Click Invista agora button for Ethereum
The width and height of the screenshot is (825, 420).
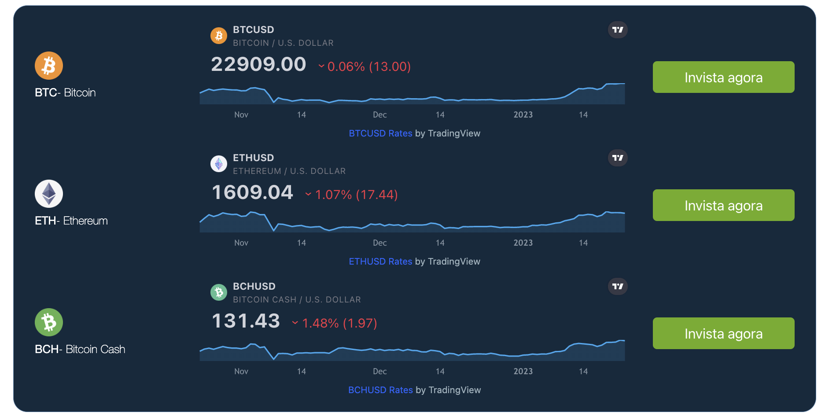[723, 205]
